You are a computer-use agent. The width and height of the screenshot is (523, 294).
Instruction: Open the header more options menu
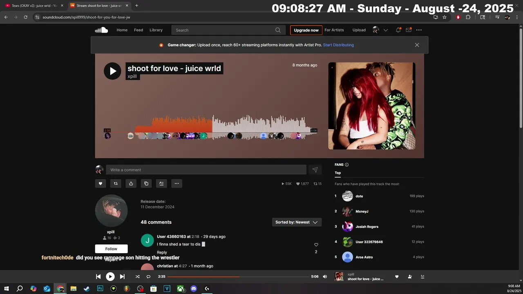click(x=419, y=30)
